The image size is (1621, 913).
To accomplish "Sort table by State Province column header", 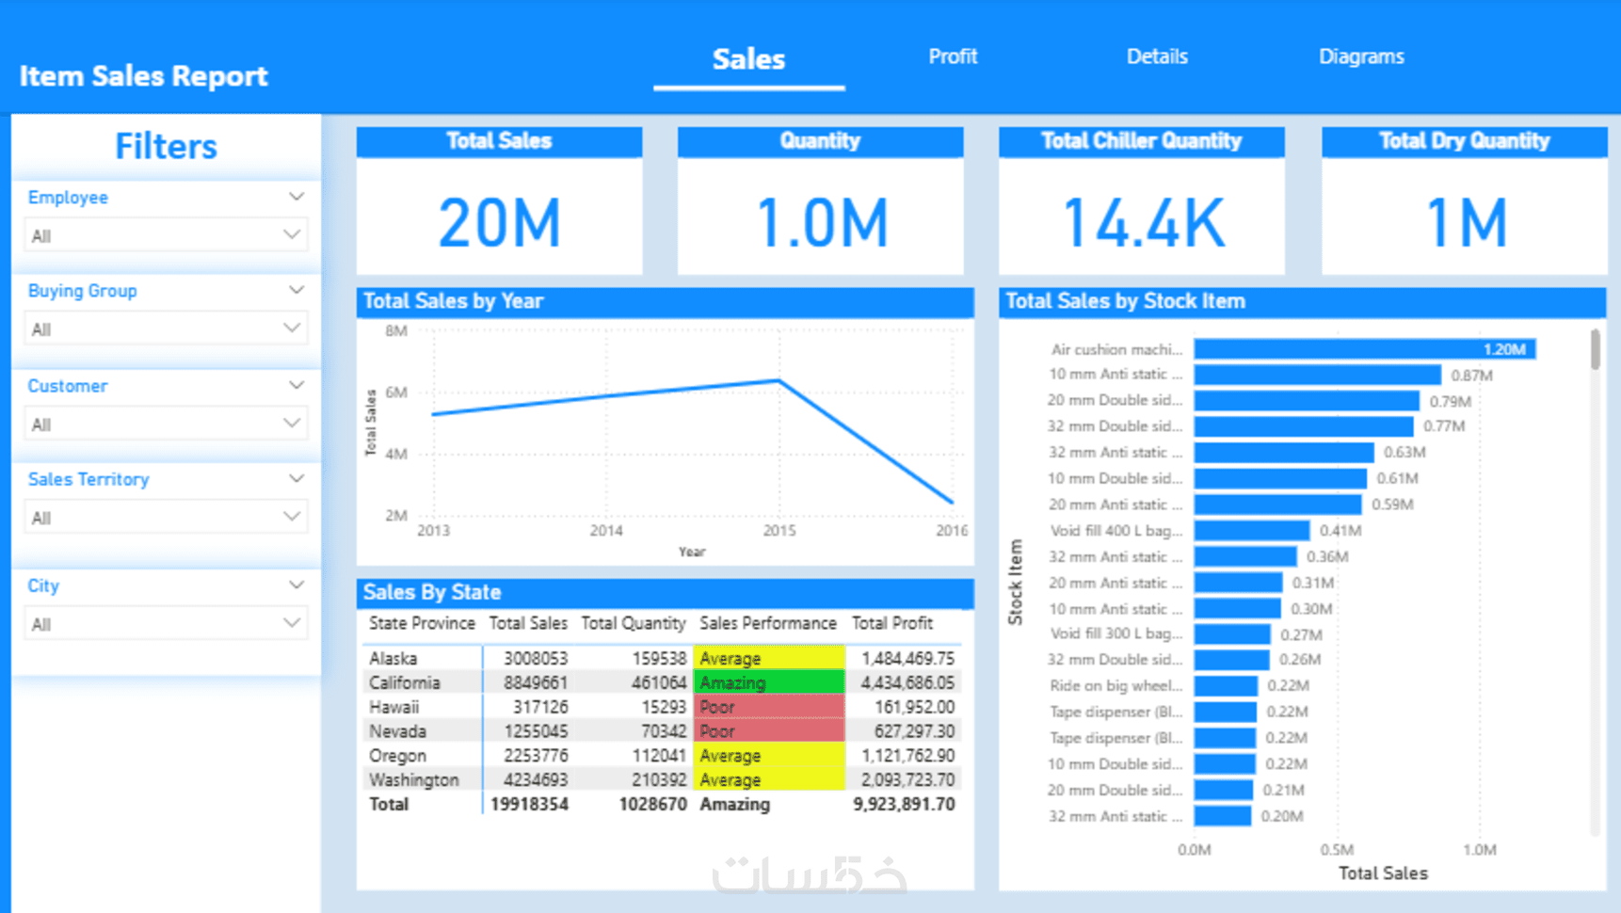I will [422, 623].
